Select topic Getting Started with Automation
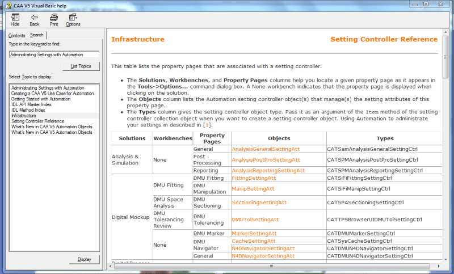The width and height of the screenshot is (454, 274). (41, 99)
